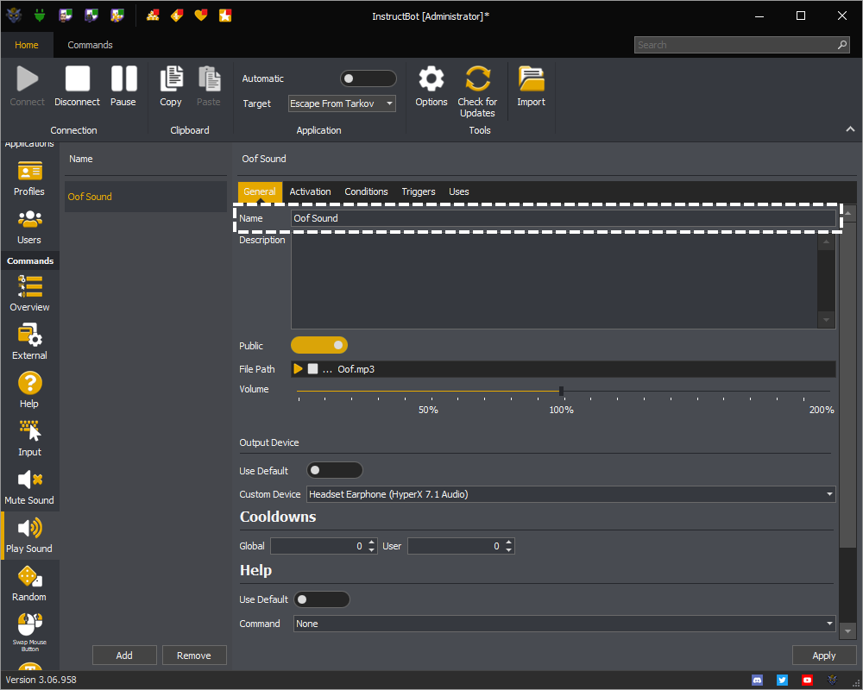Open the commands Overview in sidebar

29,294
